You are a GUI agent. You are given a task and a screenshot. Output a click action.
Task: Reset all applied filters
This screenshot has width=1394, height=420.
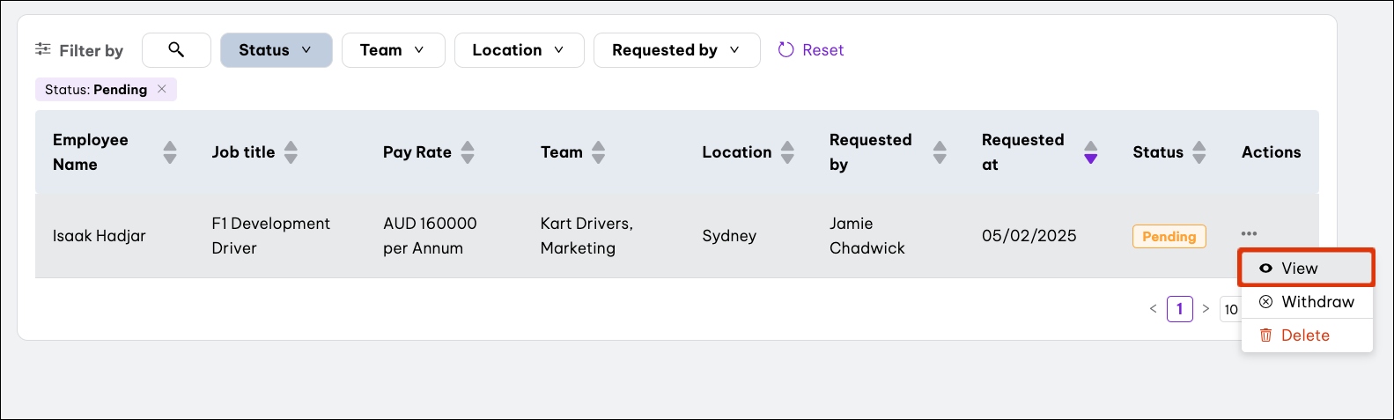coord(811,50)
